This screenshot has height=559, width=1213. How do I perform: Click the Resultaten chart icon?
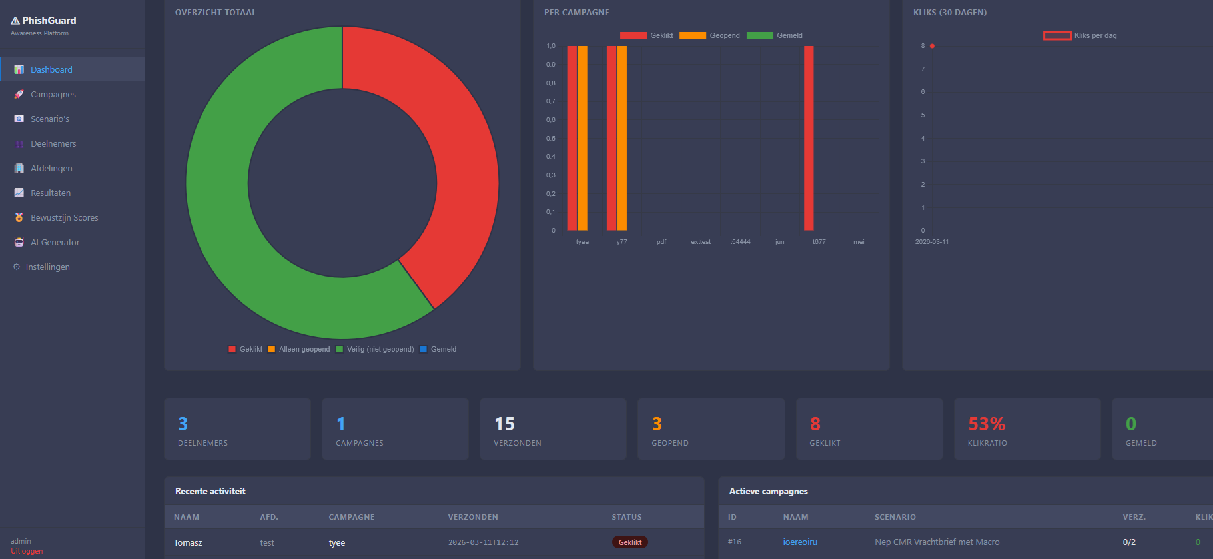pyautogui.click(x=19, y=193)
